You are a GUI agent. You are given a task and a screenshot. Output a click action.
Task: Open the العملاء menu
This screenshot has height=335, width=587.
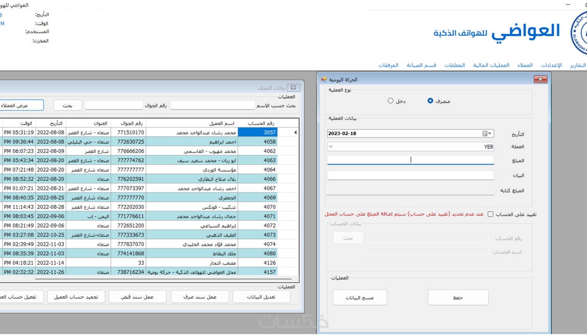coord(525,65)
